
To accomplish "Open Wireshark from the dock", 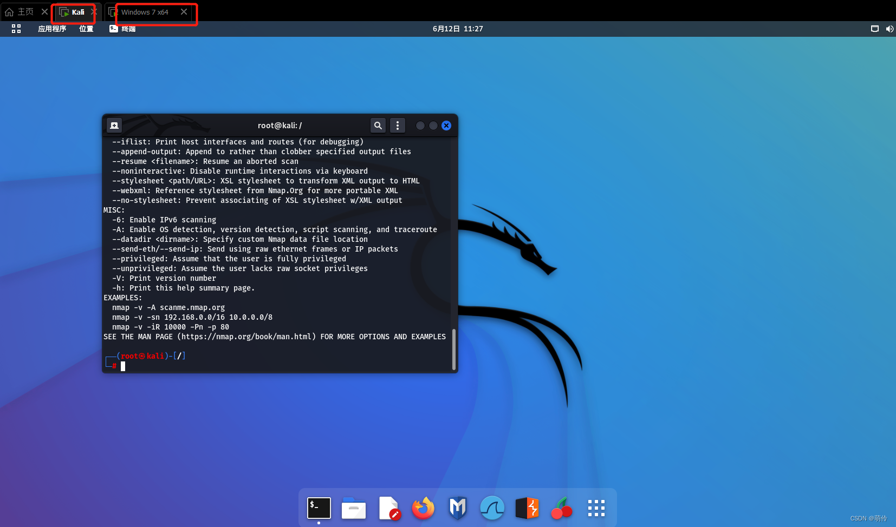I will [492, 508].
